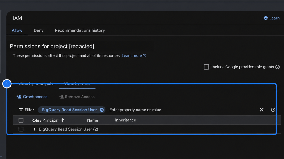Open filter help question mark icon
284x159 pixels.
coord(273,110)
